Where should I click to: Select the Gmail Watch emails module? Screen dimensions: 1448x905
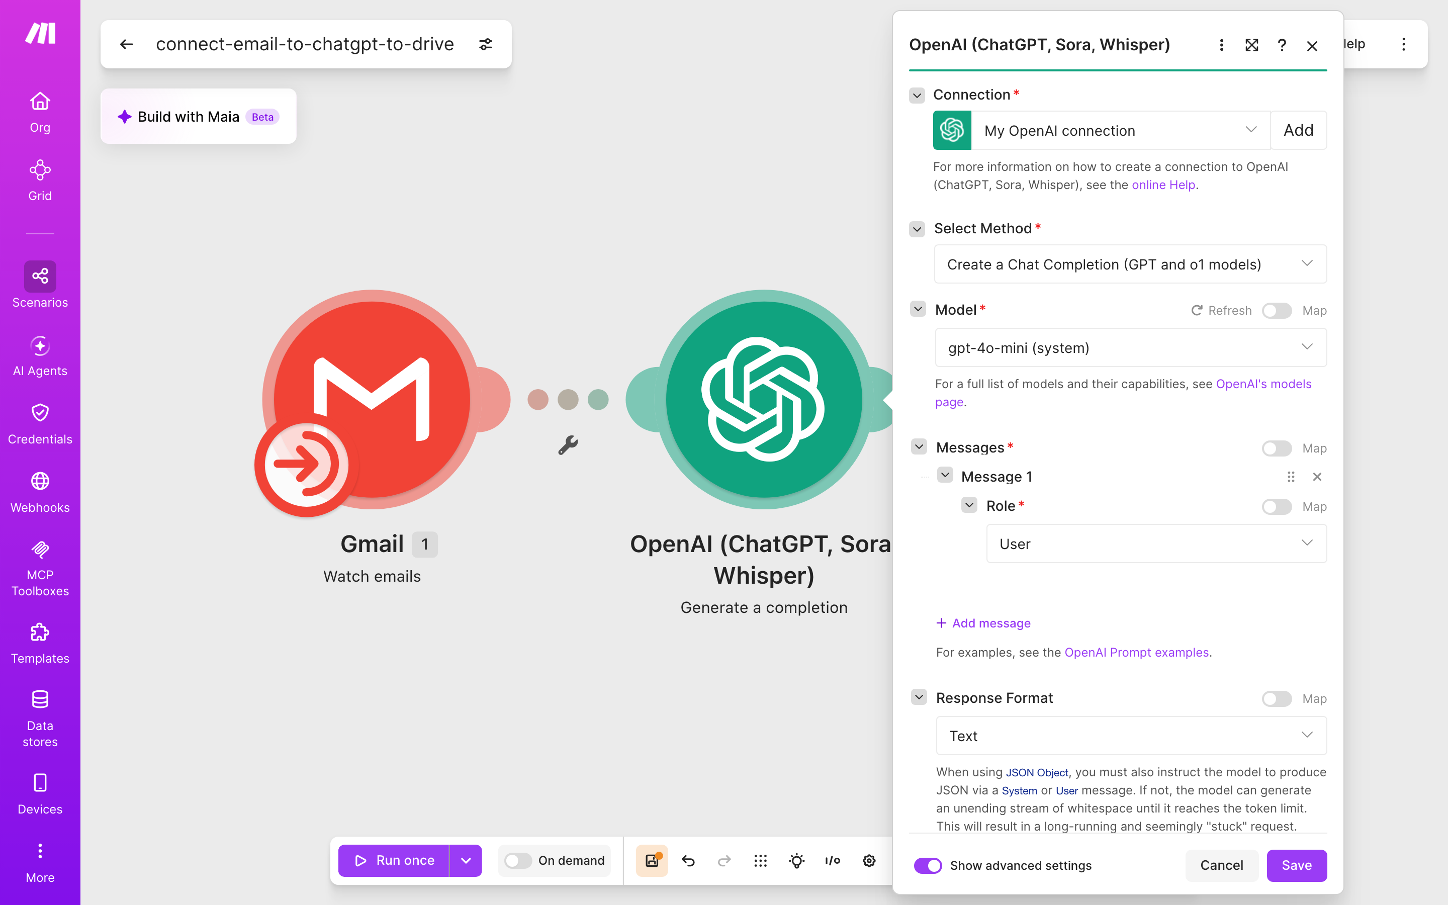pos(372,400)
